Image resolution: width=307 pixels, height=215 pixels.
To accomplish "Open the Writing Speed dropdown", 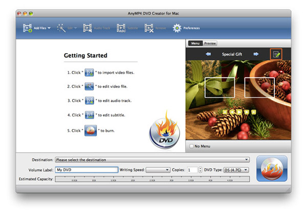I will [x=159, y=170].
